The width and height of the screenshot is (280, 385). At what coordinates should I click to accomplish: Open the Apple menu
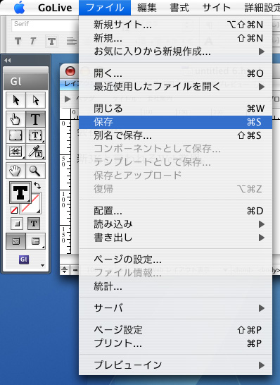pos(20,8)
